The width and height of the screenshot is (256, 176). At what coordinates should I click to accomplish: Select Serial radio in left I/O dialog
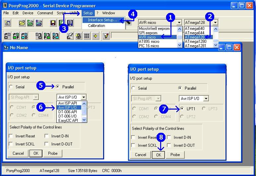[11, 87]
